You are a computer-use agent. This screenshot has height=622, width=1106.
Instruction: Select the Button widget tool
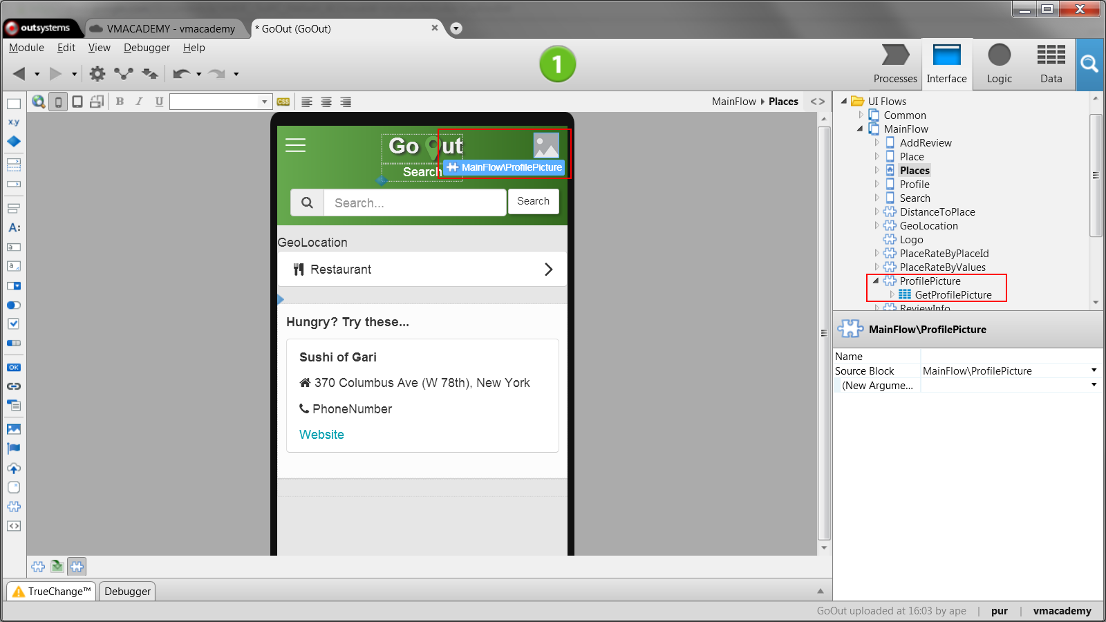(14, 367)
